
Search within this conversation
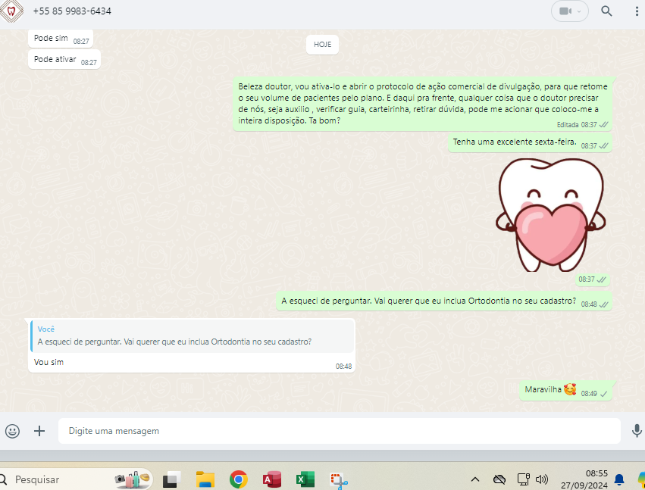[x=606, y=11]
